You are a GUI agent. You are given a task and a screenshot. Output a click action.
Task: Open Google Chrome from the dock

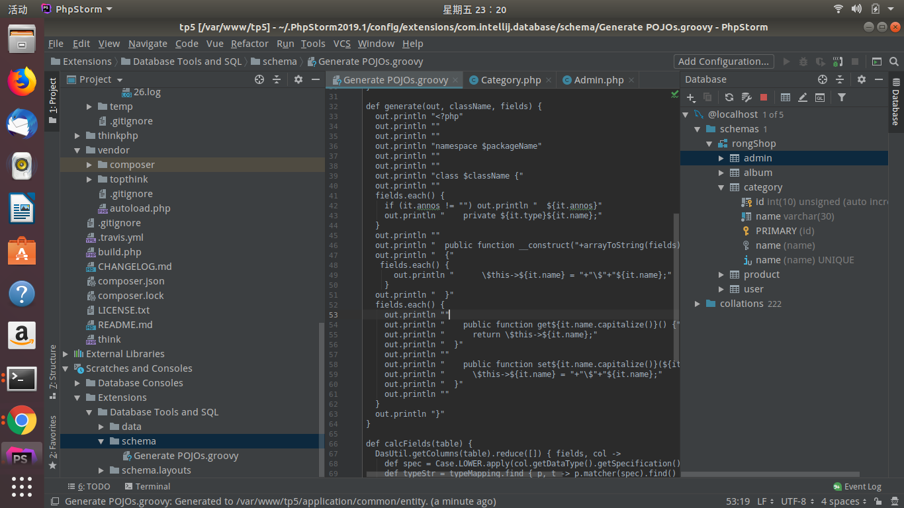pos(22,420)
